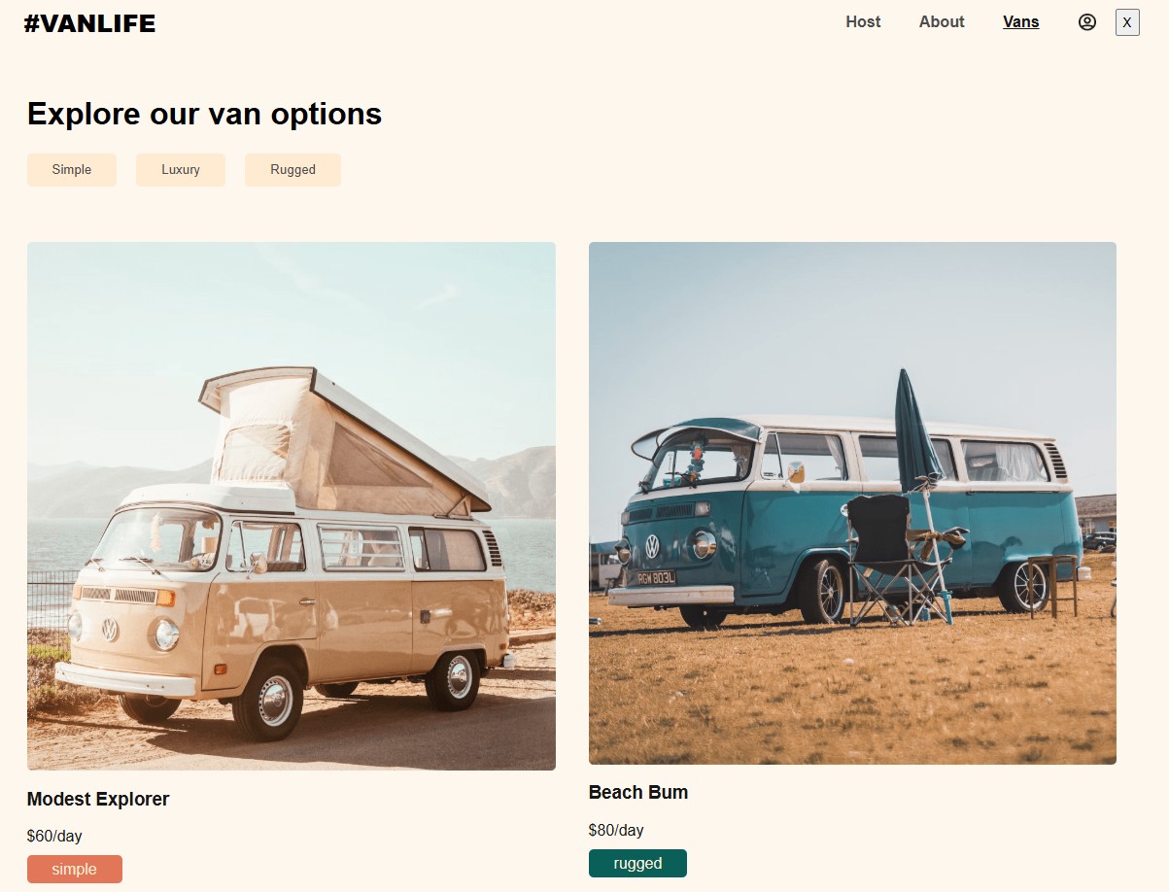The width and height of the screenshot is (1169, 892).
Task: Click the Modest Explorer title
Action: tap(98, 800)
